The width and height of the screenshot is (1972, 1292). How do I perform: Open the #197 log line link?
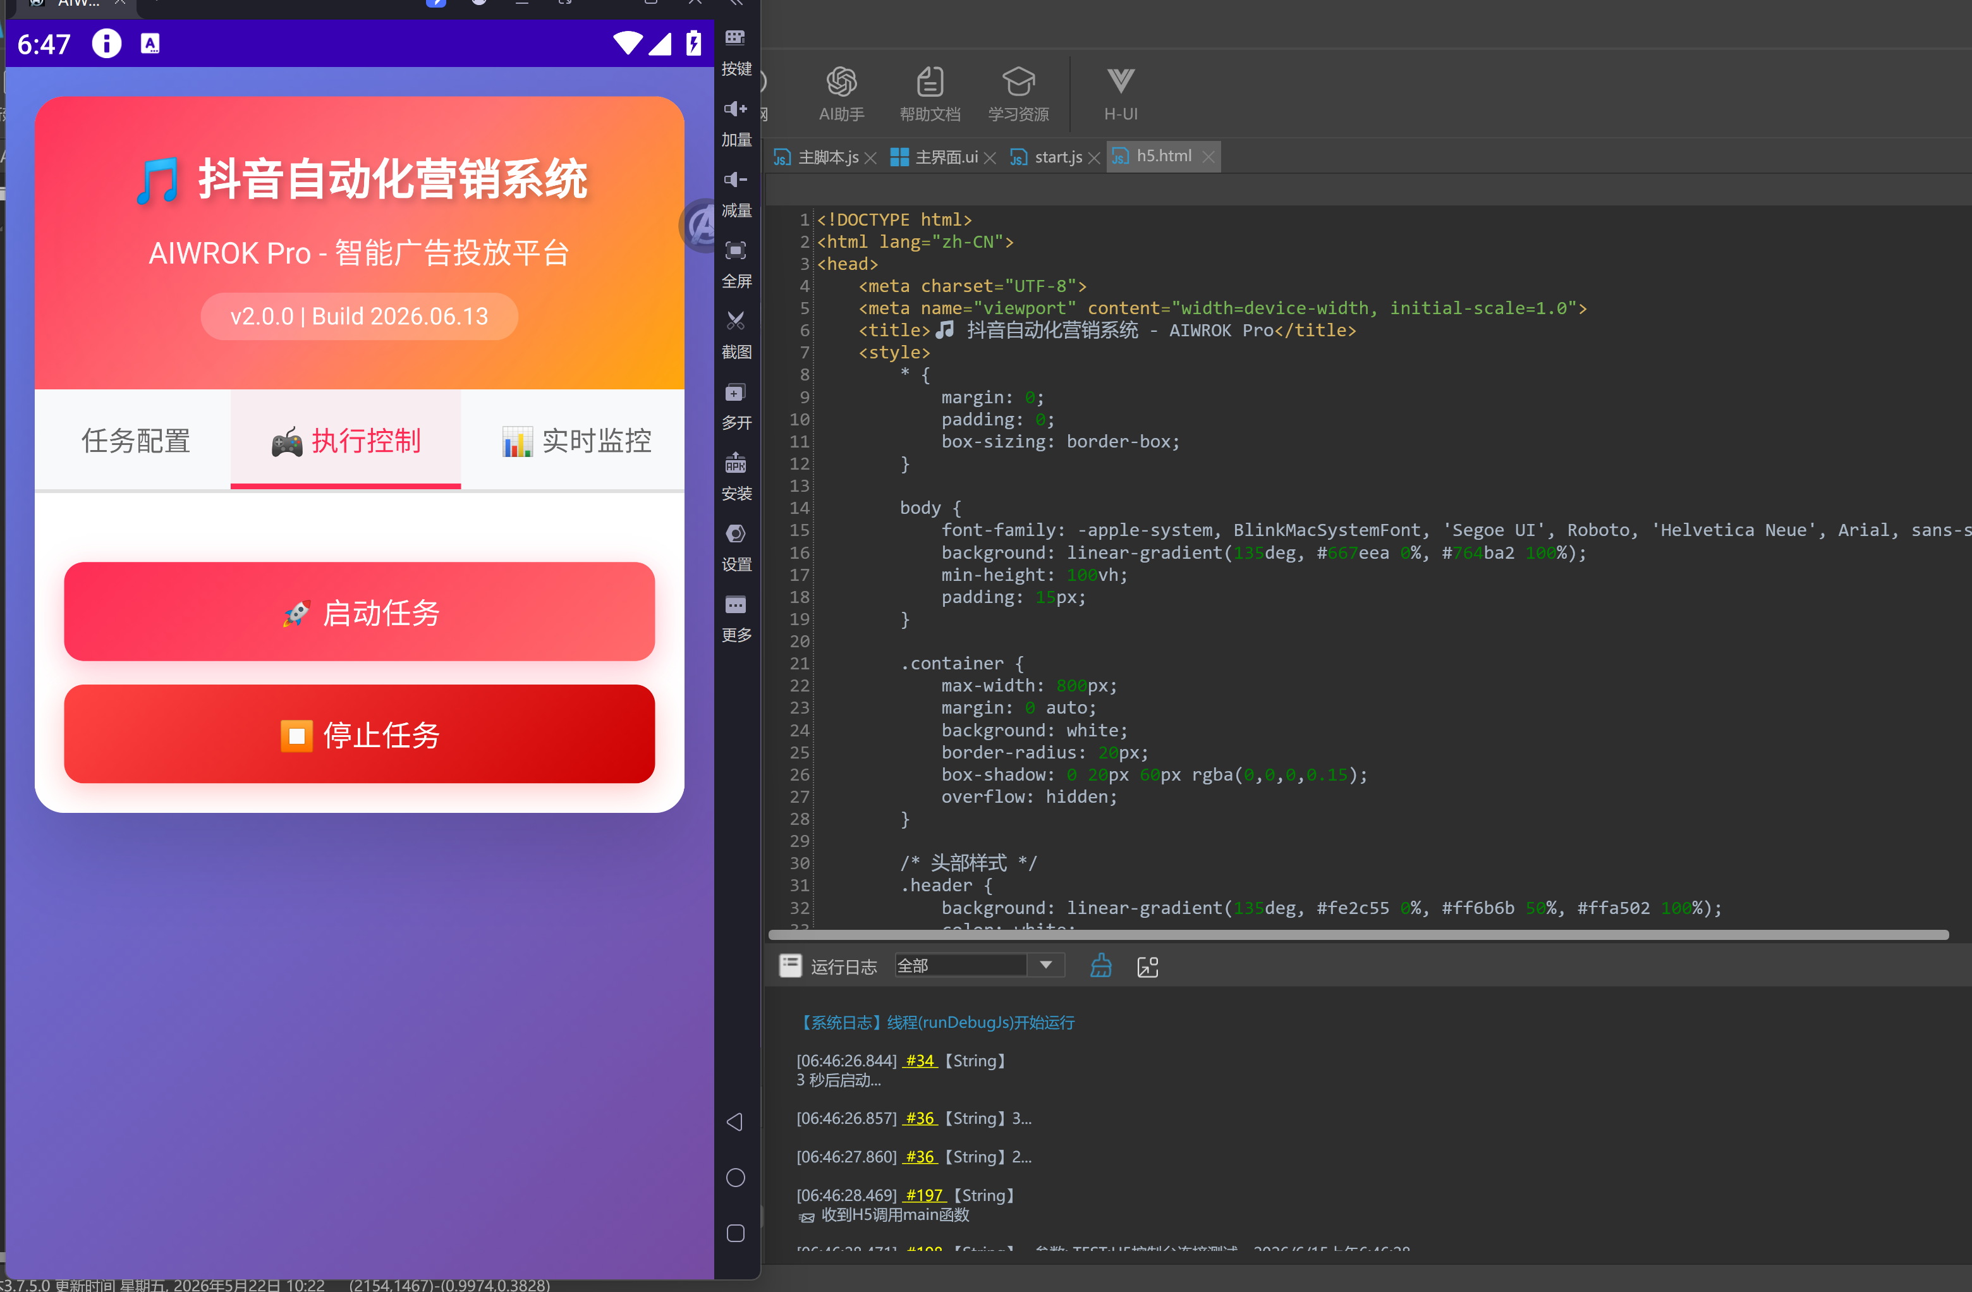pos(925,1195)
